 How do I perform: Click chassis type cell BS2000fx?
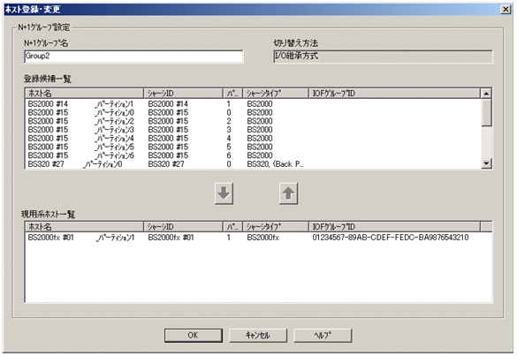point(263,238)
